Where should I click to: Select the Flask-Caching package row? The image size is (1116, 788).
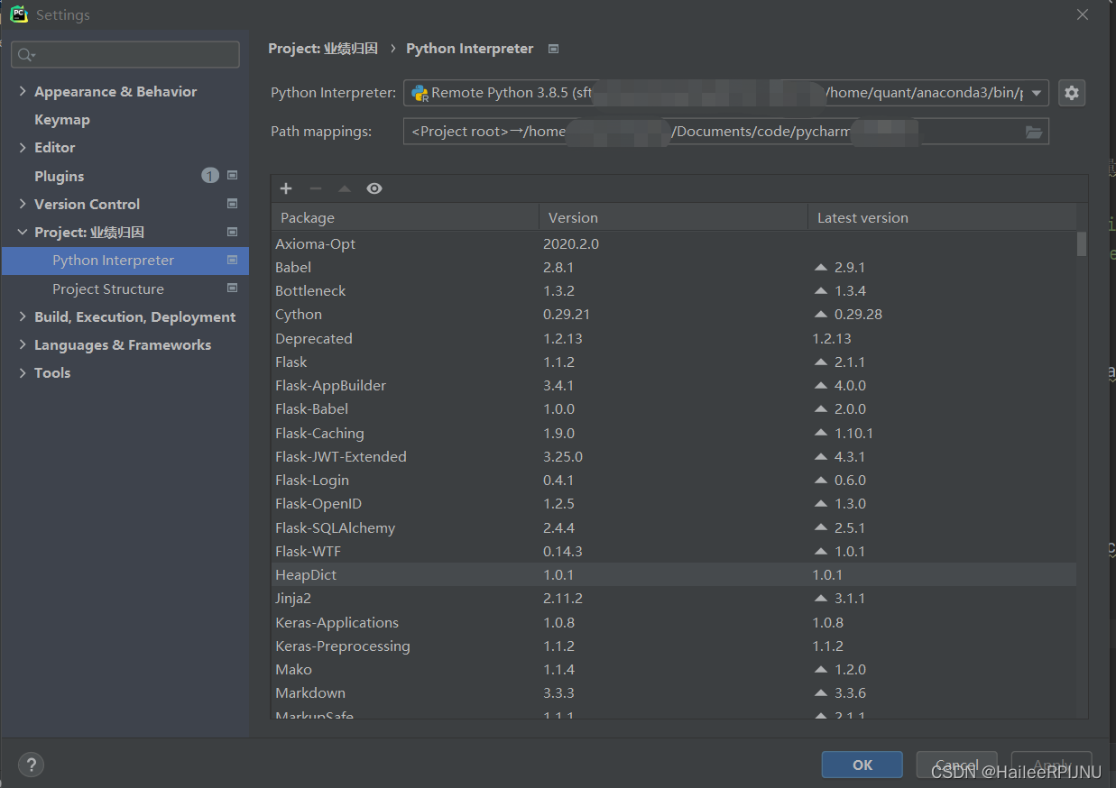pos(674,433)
